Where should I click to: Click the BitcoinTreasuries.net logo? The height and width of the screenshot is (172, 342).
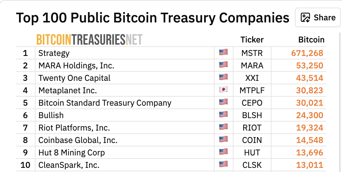point(89,40)
